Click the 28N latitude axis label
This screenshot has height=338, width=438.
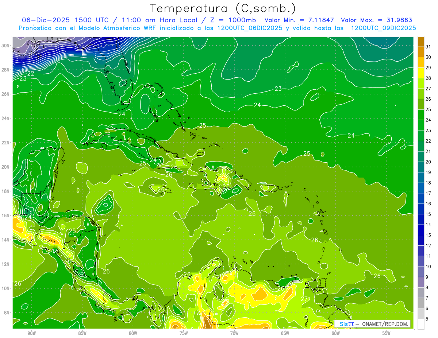[x=6, y=70]
